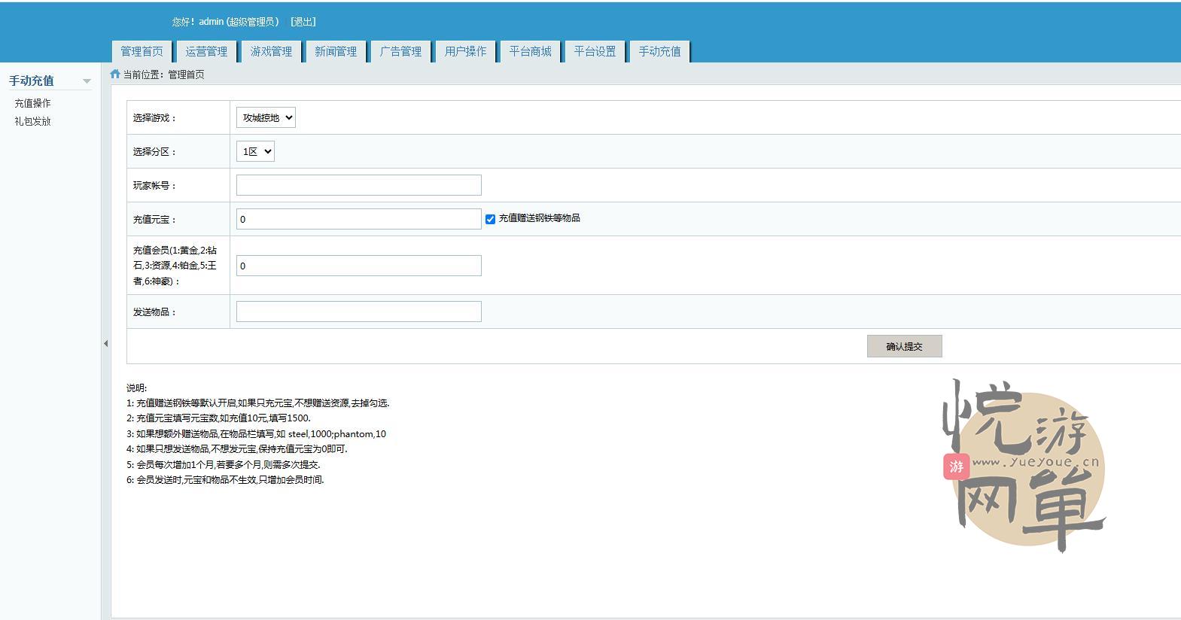Select the 新闻管理 tab
This screenshot has width=1181, height=620.
click(x=336, y=51)
